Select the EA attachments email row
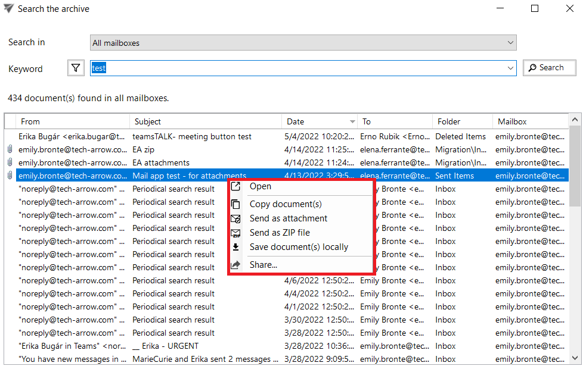 [x=161, y=162]
